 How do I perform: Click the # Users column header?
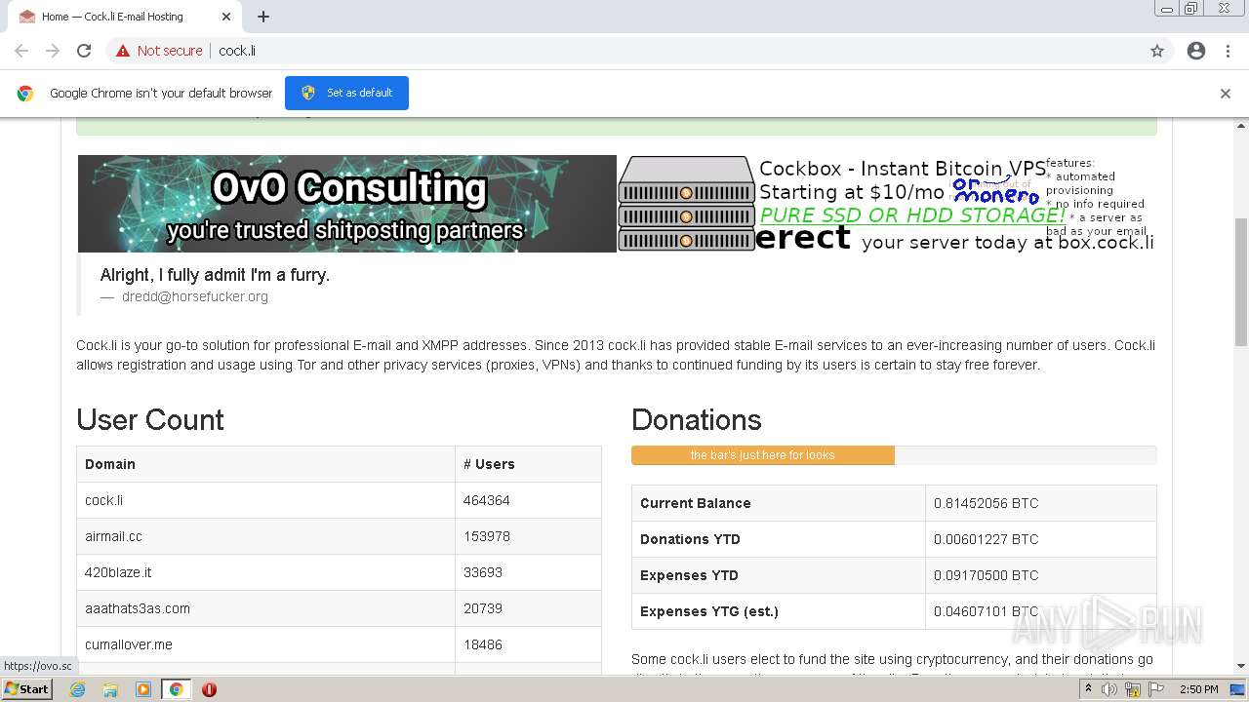(489, 464)
